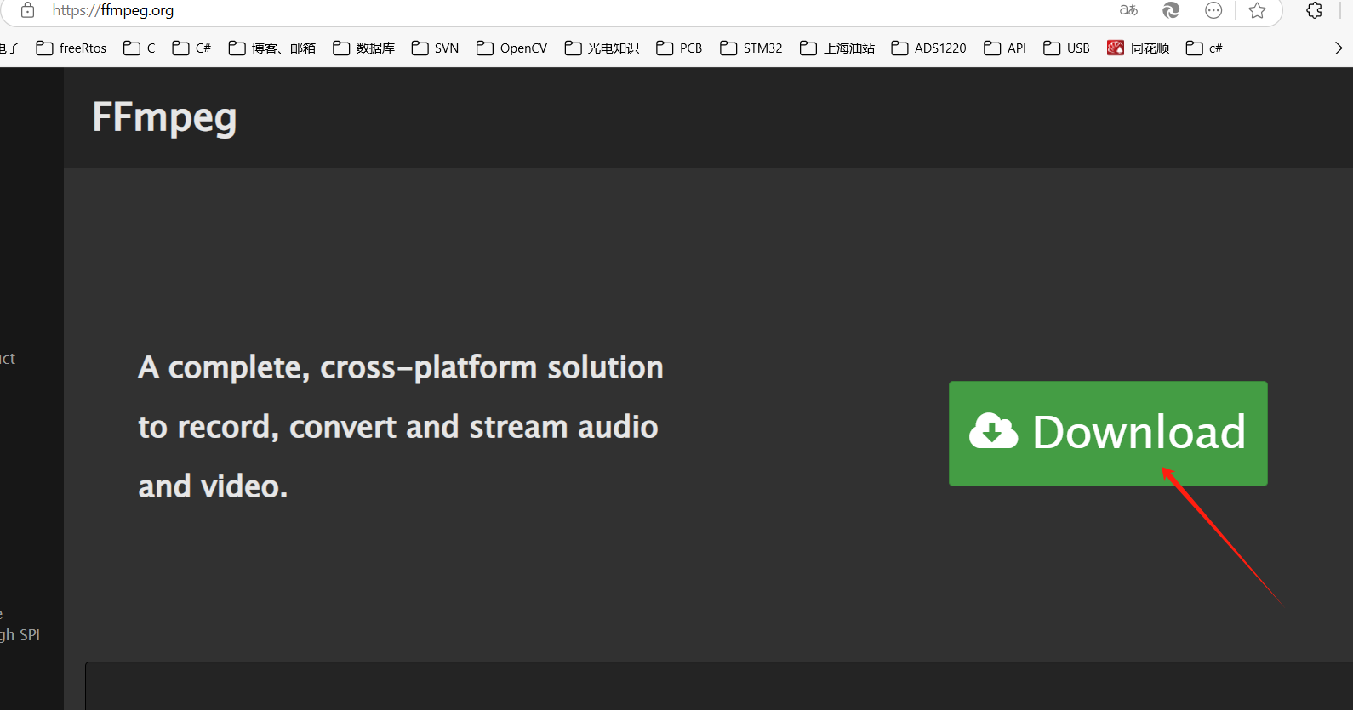Open the uppercase C# bookmark folder
This screenshot has width=1353, height=710.
pos(191,48)
